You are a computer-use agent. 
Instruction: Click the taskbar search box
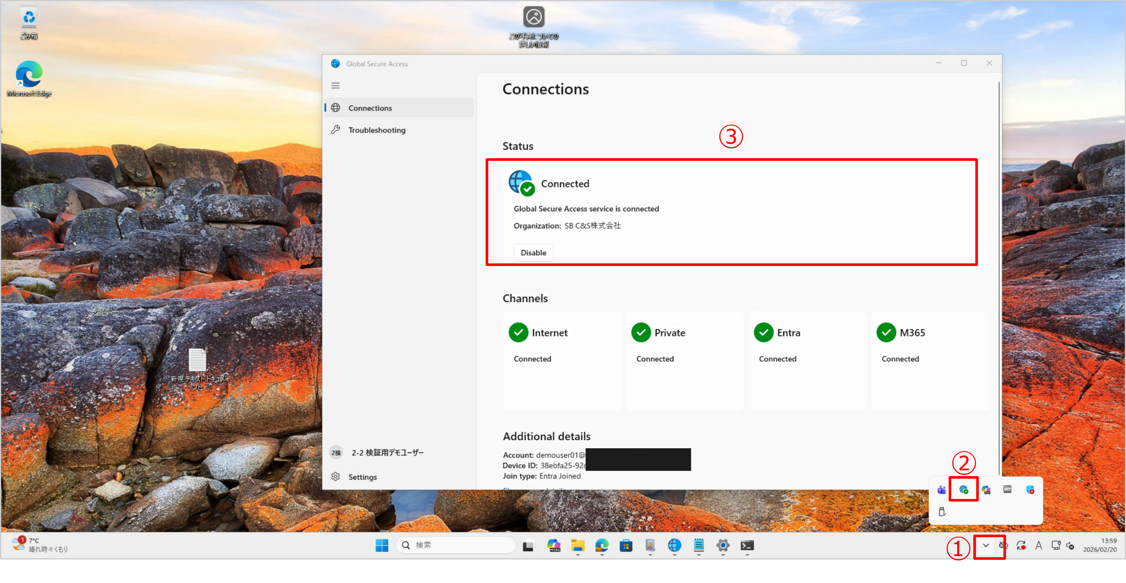pos(456,545)
